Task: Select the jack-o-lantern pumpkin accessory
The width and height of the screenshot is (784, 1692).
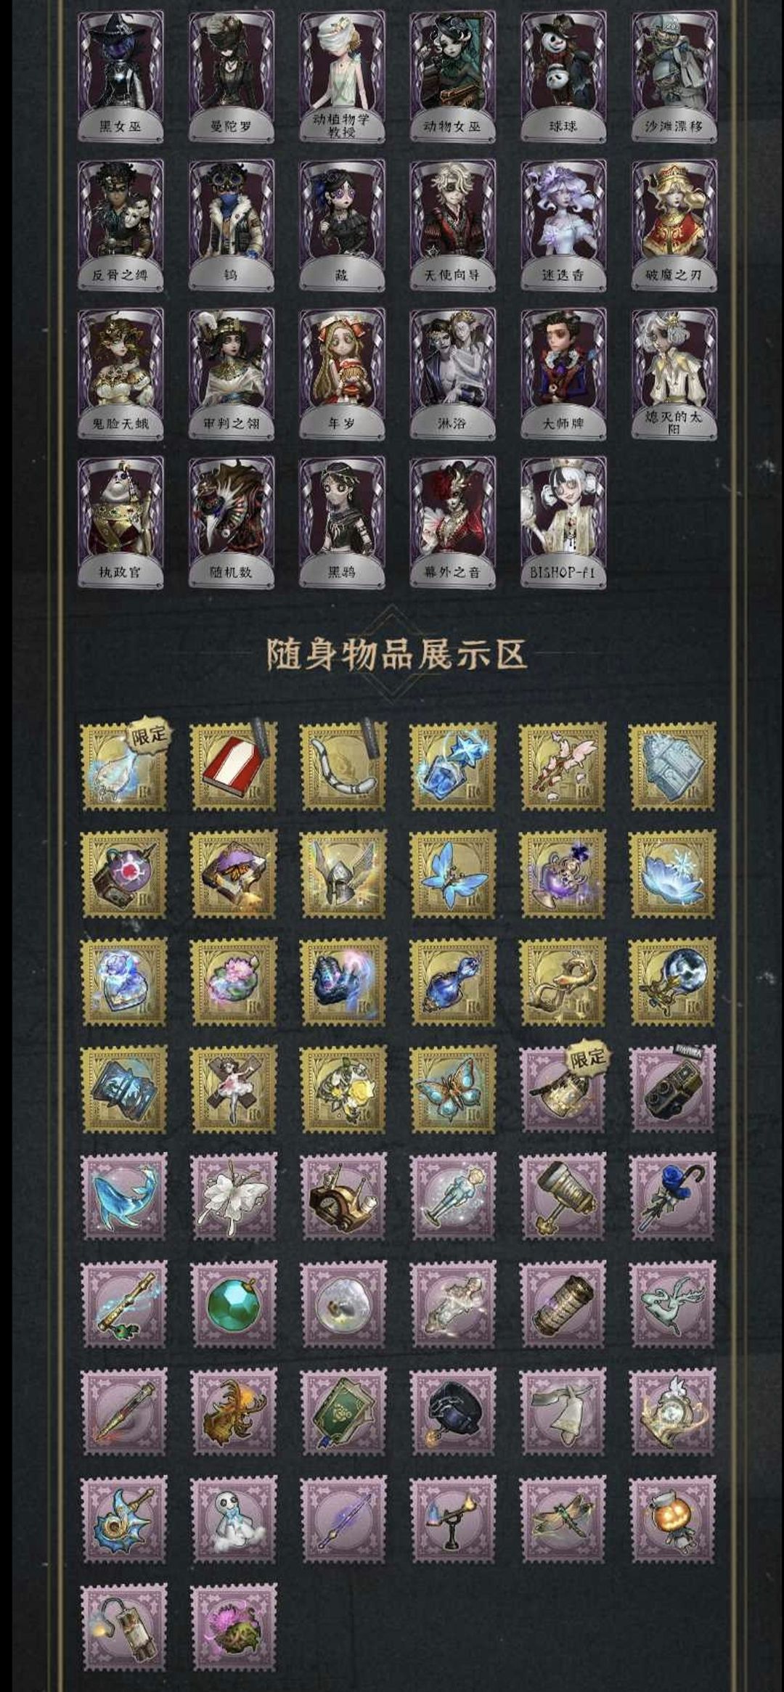Action: click(x=672, y=1519)
